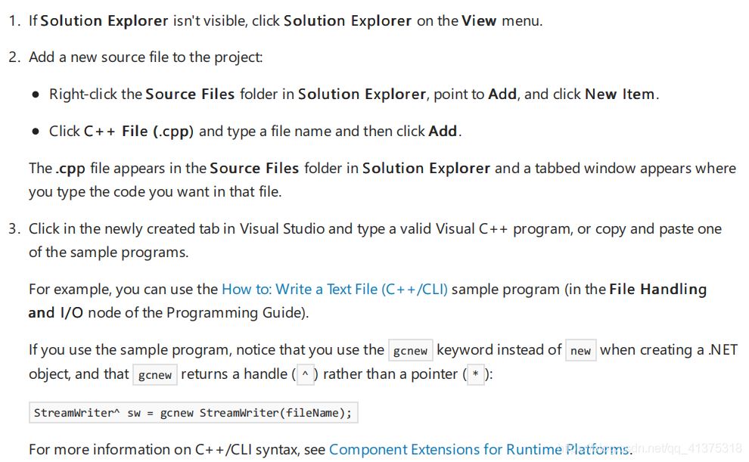Click the bold 'New Item' text
The width and height of the screenshot is (749, 462).
pyautogui.click(x=620, y=94)
